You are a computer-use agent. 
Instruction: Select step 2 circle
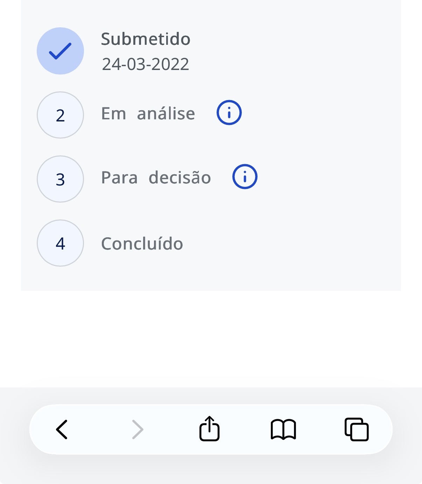pos(60,115)
